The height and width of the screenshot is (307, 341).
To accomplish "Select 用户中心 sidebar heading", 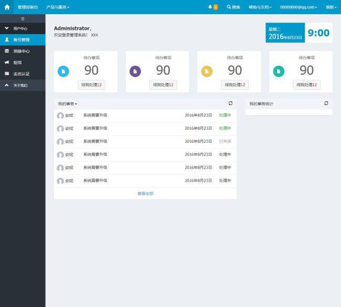I will click(23, 28).
